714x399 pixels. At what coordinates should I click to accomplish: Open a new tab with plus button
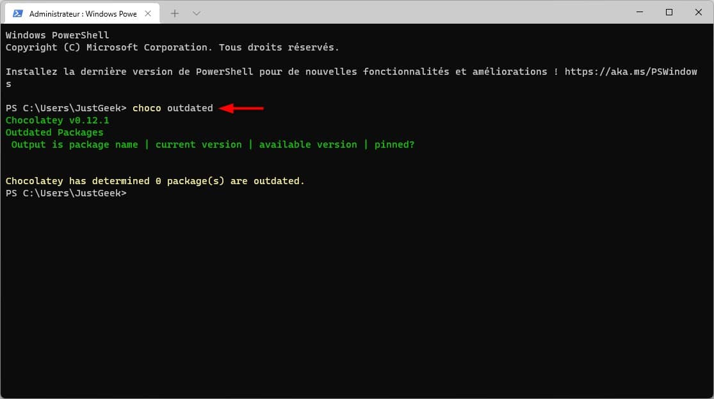point(175,13)
